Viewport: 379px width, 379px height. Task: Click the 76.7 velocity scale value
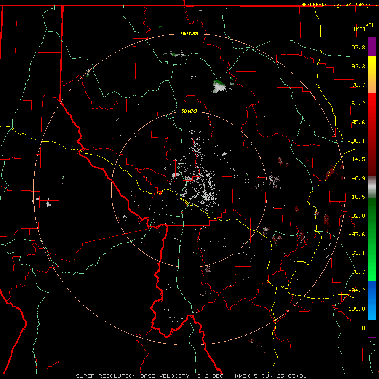coord(358,85)
